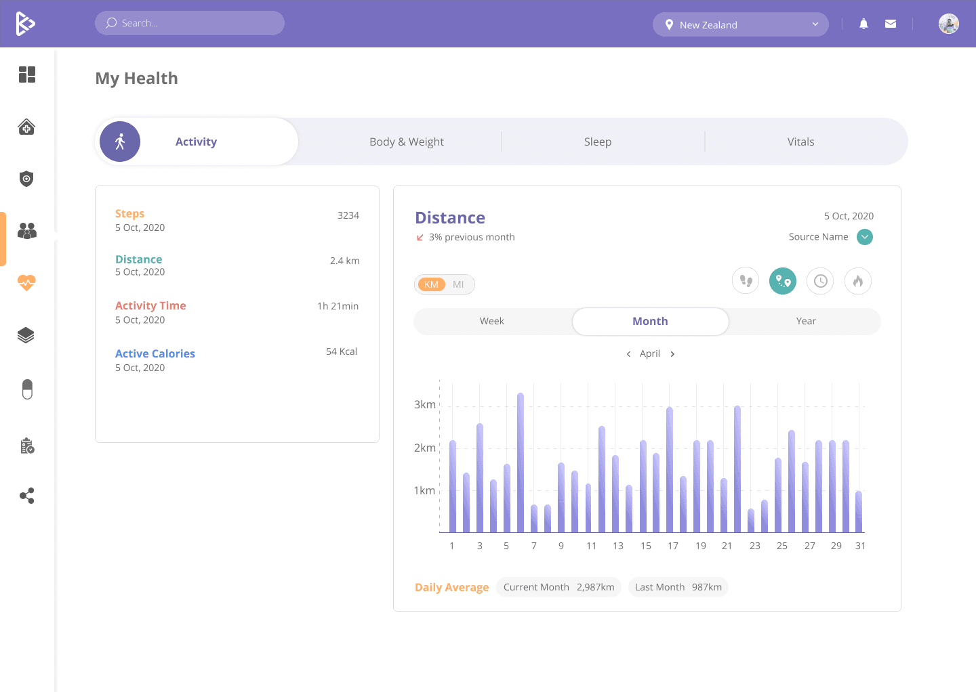Expand the Source Name dropdown
The width and height of the screenshot is (976, 692).
864,237
